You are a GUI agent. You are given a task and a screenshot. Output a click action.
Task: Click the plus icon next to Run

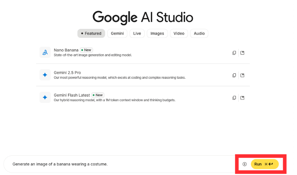[244, 164]
